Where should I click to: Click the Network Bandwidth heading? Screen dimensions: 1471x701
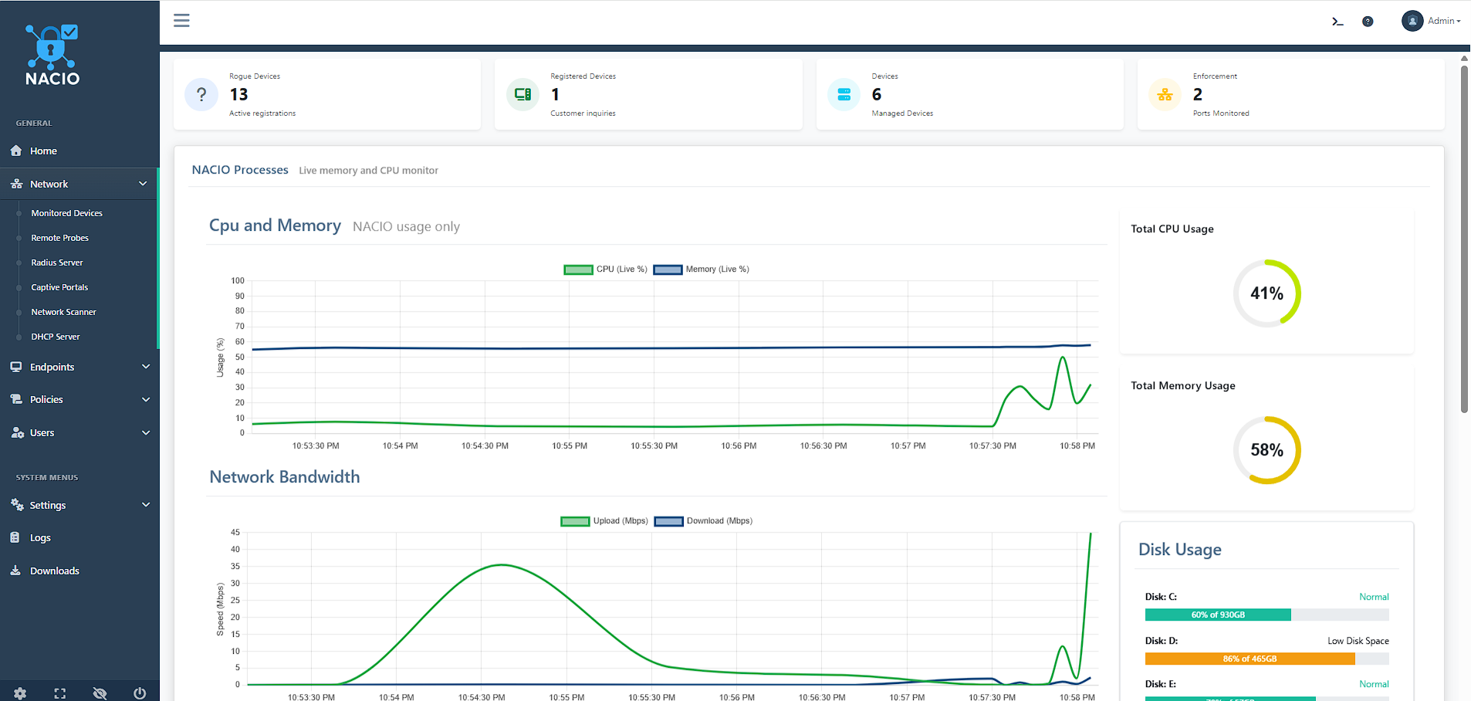click(285, 477)
